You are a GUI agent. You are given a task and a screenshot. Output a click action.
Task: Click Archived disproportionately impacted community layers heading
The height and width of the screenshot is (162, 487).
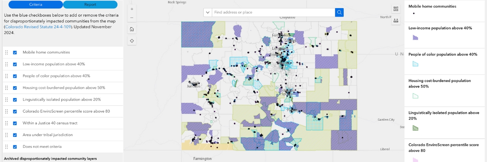(50, 159)
